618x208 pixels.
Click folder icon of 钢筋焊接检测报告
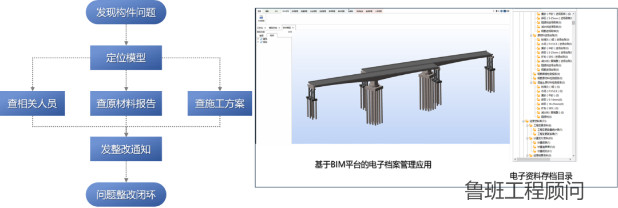[x=535, y=74]
